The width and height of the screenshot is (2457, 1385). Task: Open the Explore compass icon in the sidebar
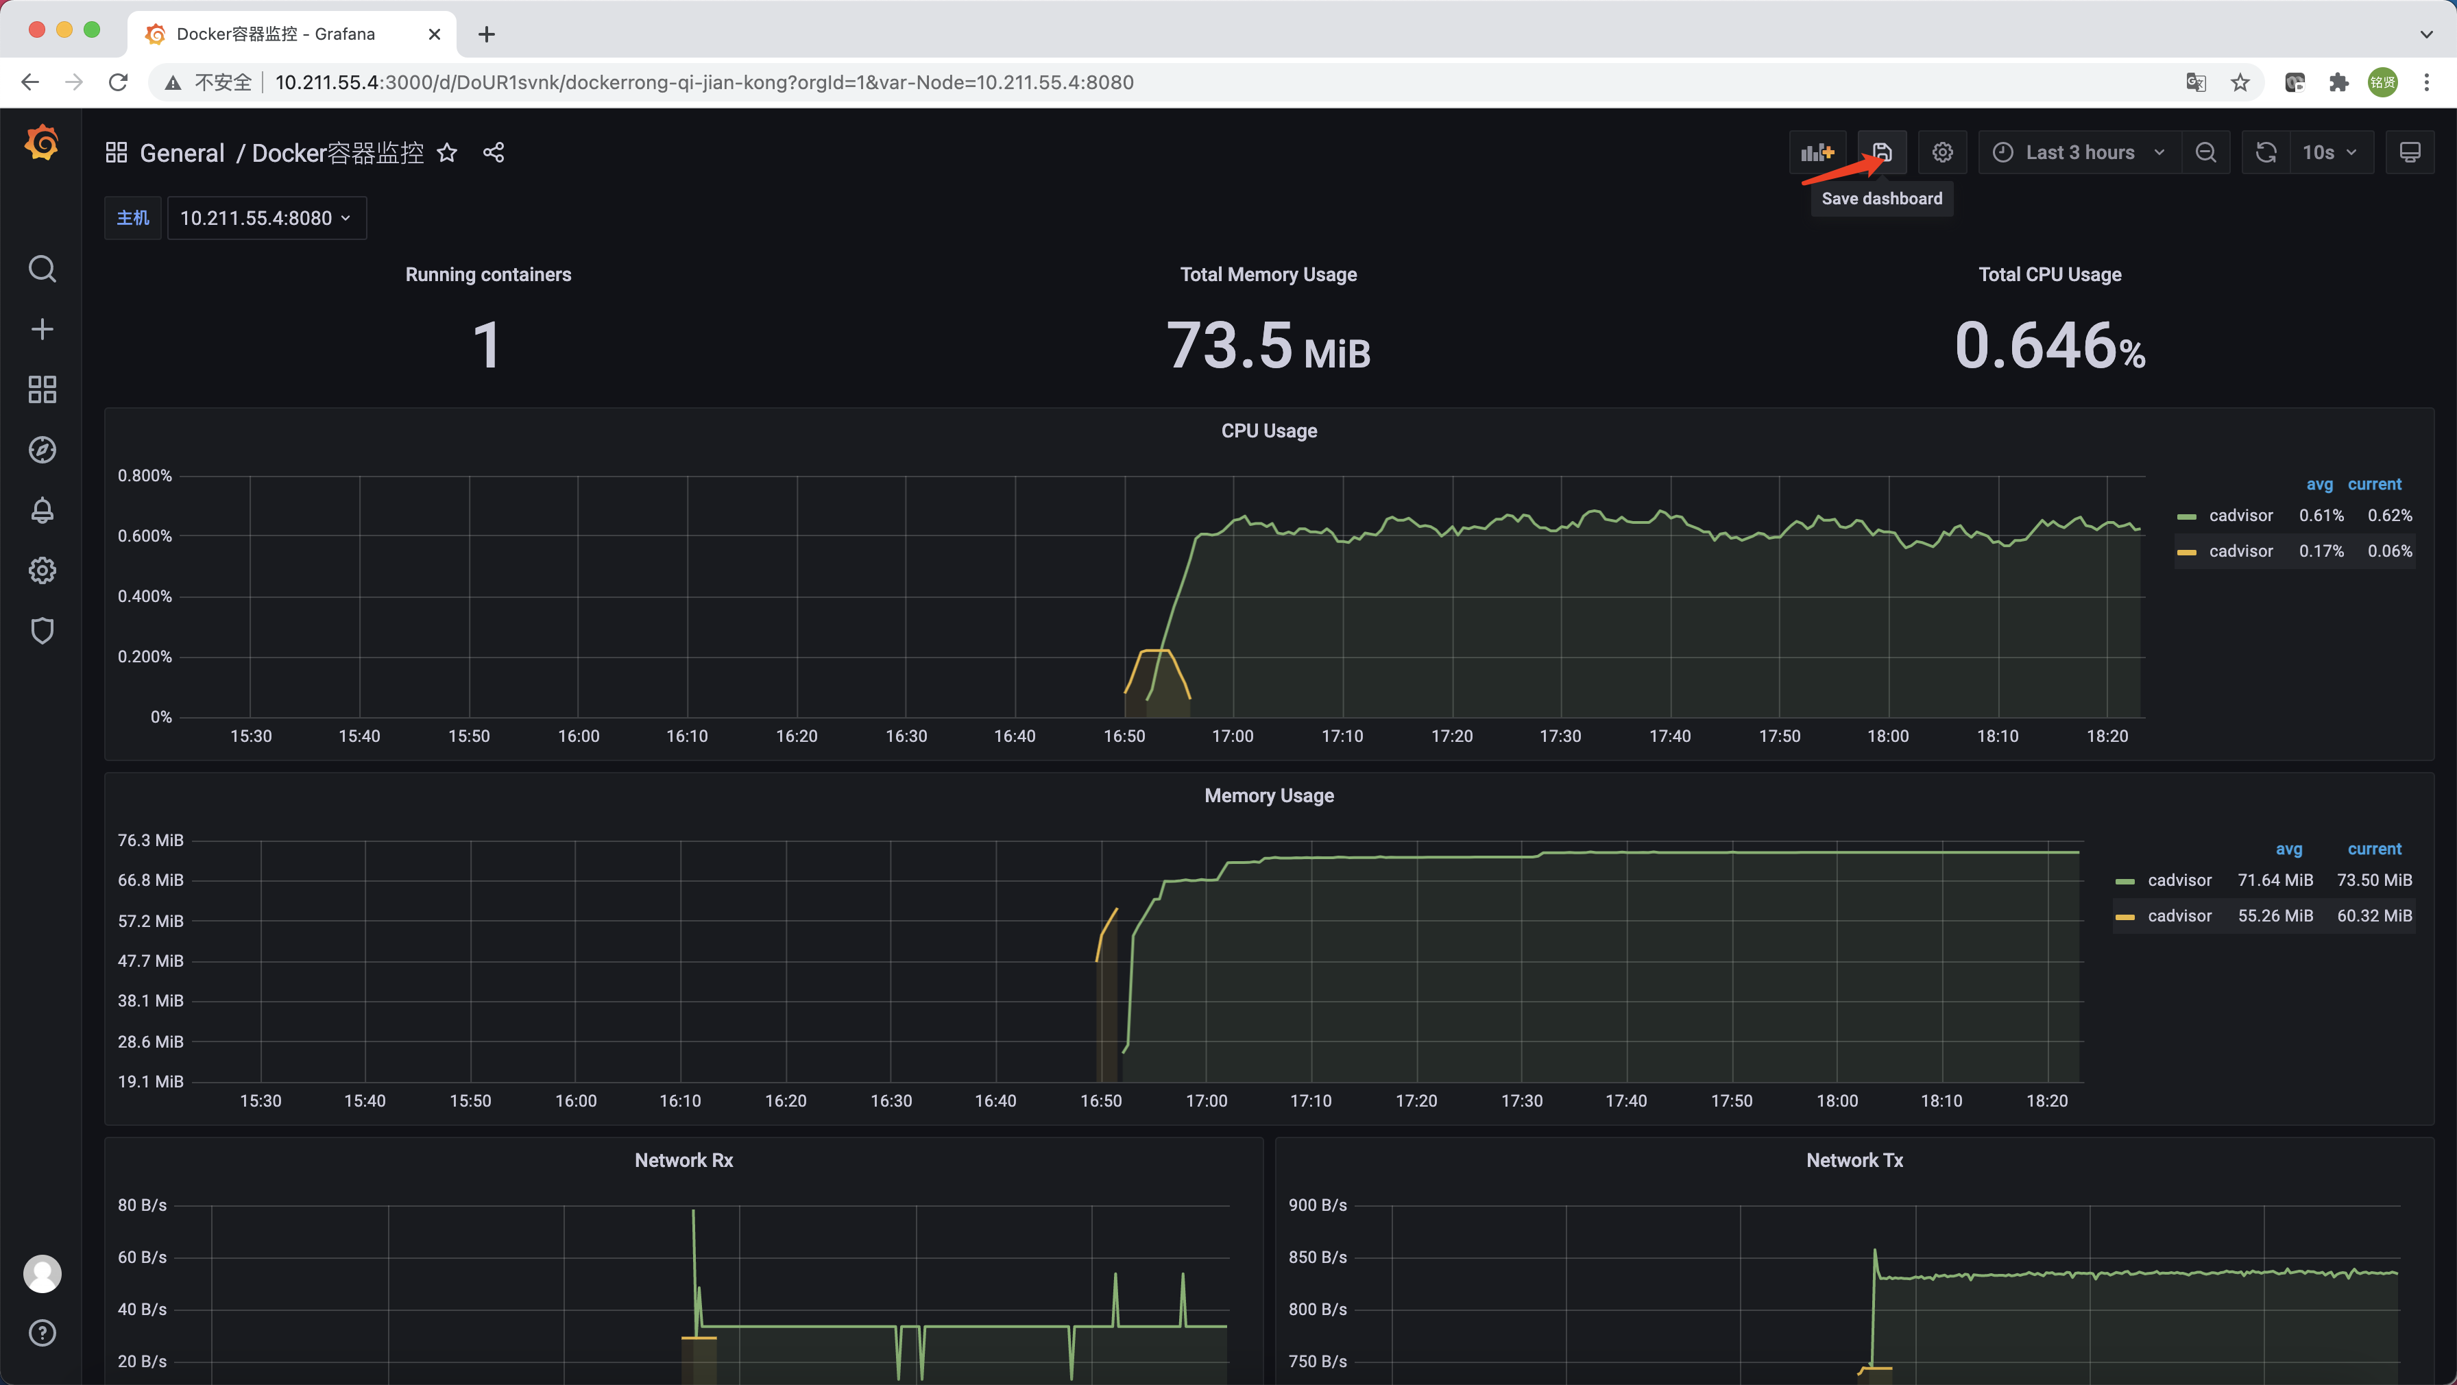[42, 450]
